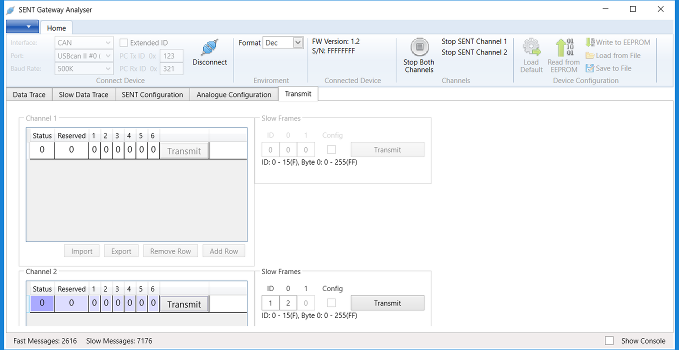The height and width of the screenshot is (350, 679).
Task: Click the application logo button top-left
Action: coord(22,26)
